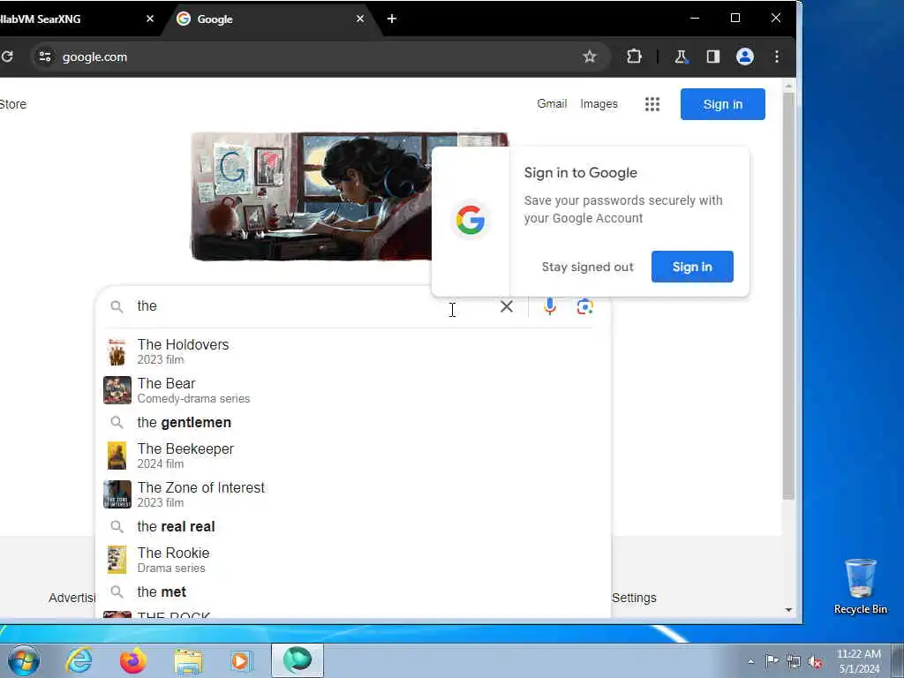Choose 'the gentlemen' suggestion
The width and height of the screenshot is (904, 678).
coord(353,423)
